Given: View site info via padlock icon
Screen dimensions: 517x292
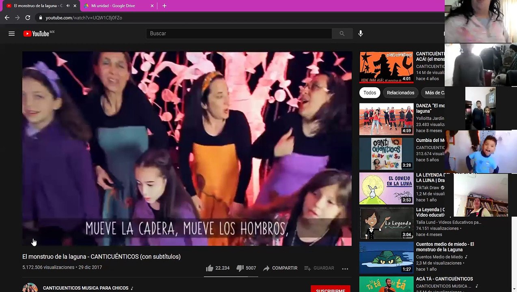Looking at the screenshot, I should pos(40,18).
